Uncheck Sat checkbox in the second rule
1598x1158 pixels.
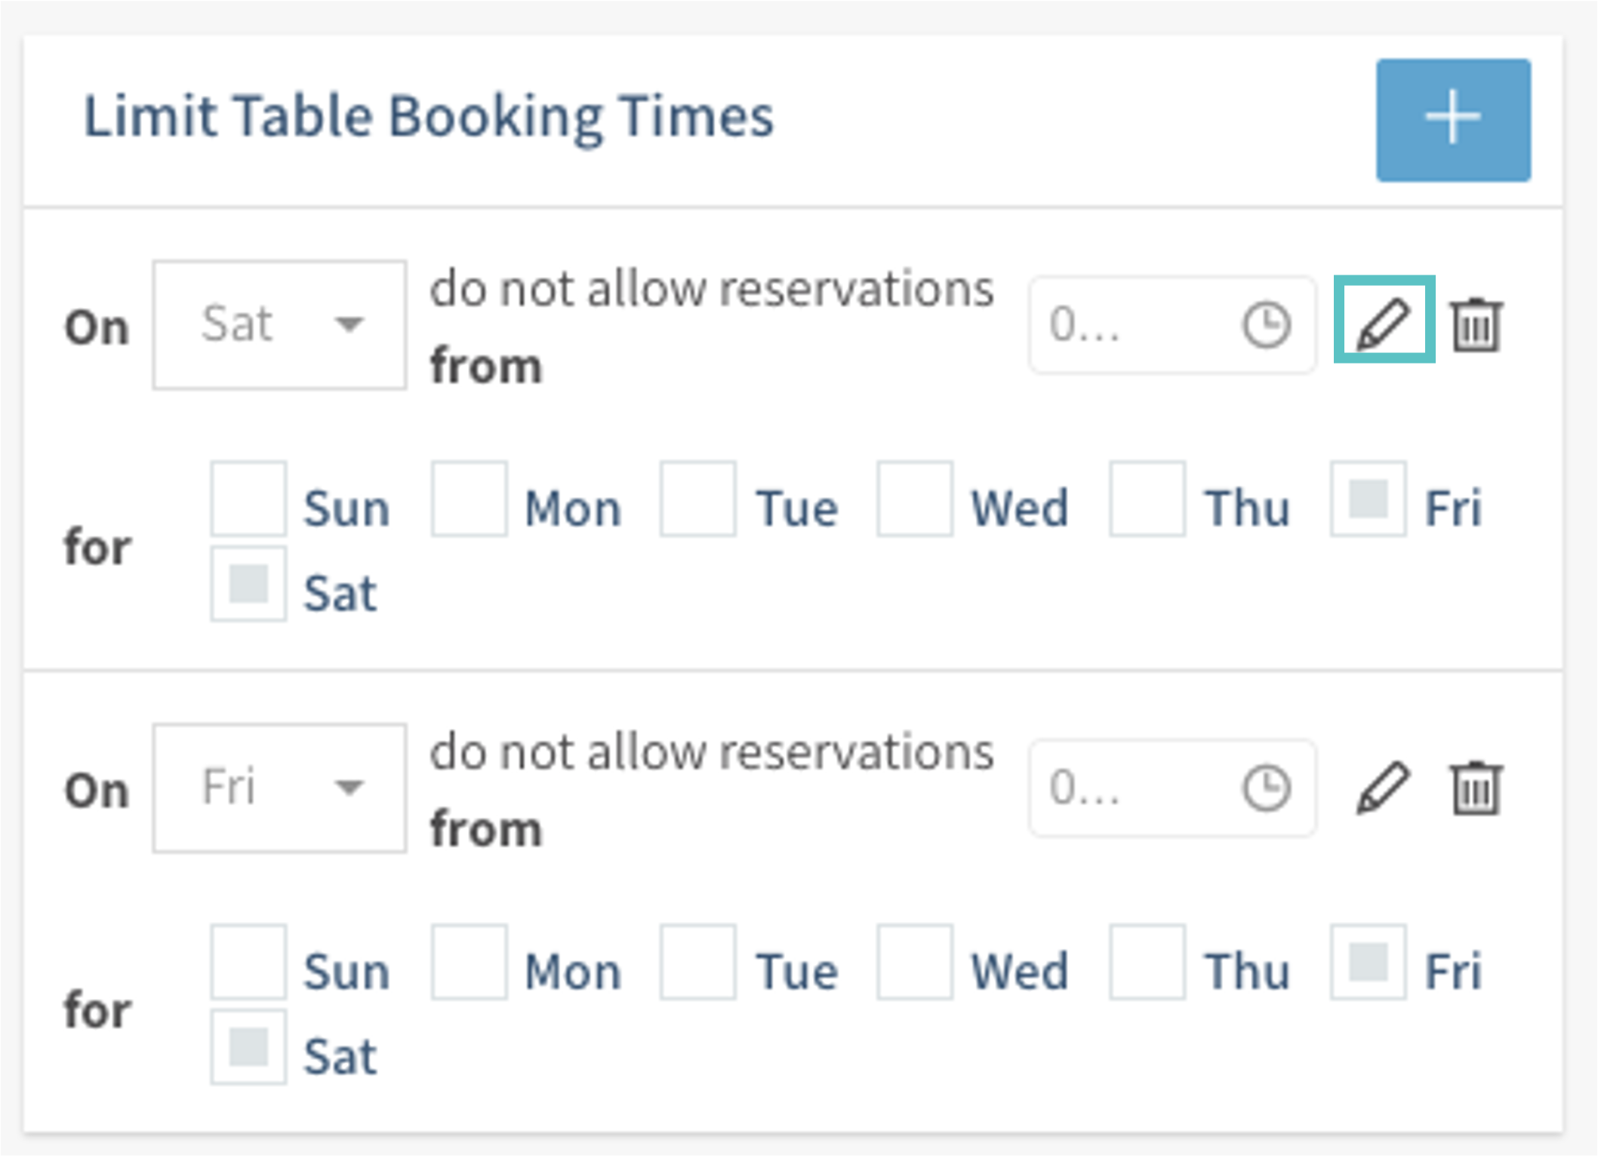[248, 1048]
